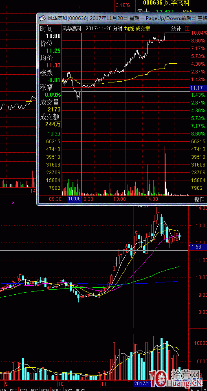Click the 10:30 time-axis label
Image resolution: width=207 pixels, height=391 pixels.
click(88, 199)
